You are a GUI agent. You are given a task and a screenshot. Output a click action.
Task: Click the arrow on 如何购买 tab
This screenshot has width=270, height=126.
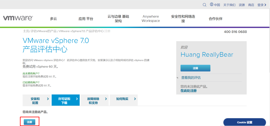point(135,99)
